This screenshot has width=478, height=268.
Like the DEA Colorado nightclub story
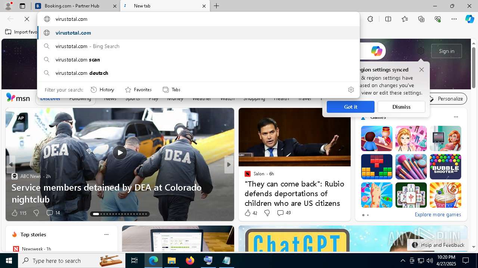pyautogui.click(x=15, y=213)
